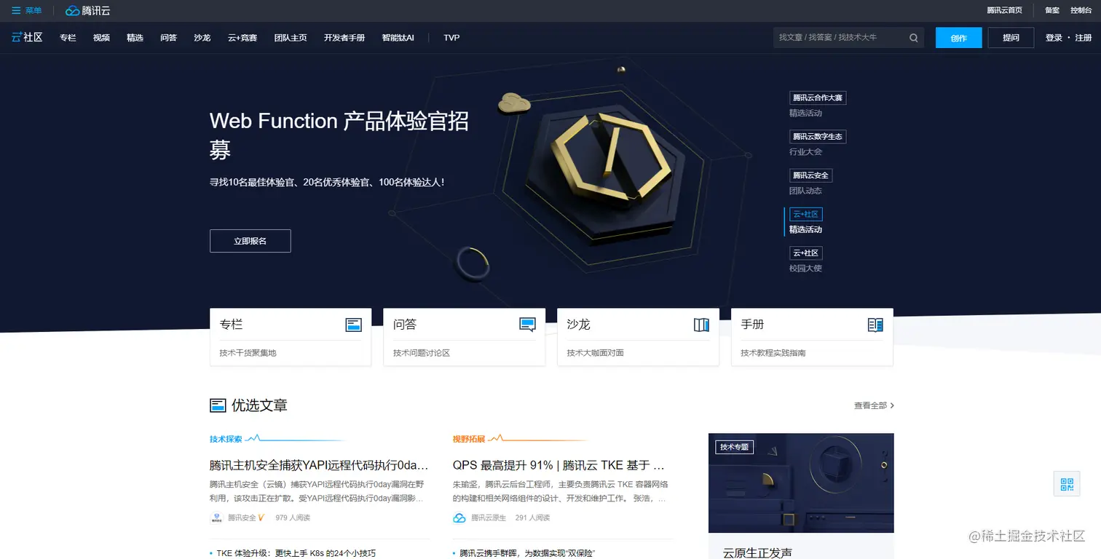Click the 腾讯安全 author name

point(242,518)
